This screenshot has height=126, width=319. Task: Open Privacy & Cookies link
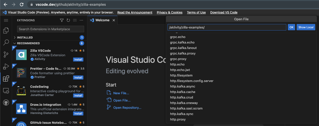pos(170,12)
